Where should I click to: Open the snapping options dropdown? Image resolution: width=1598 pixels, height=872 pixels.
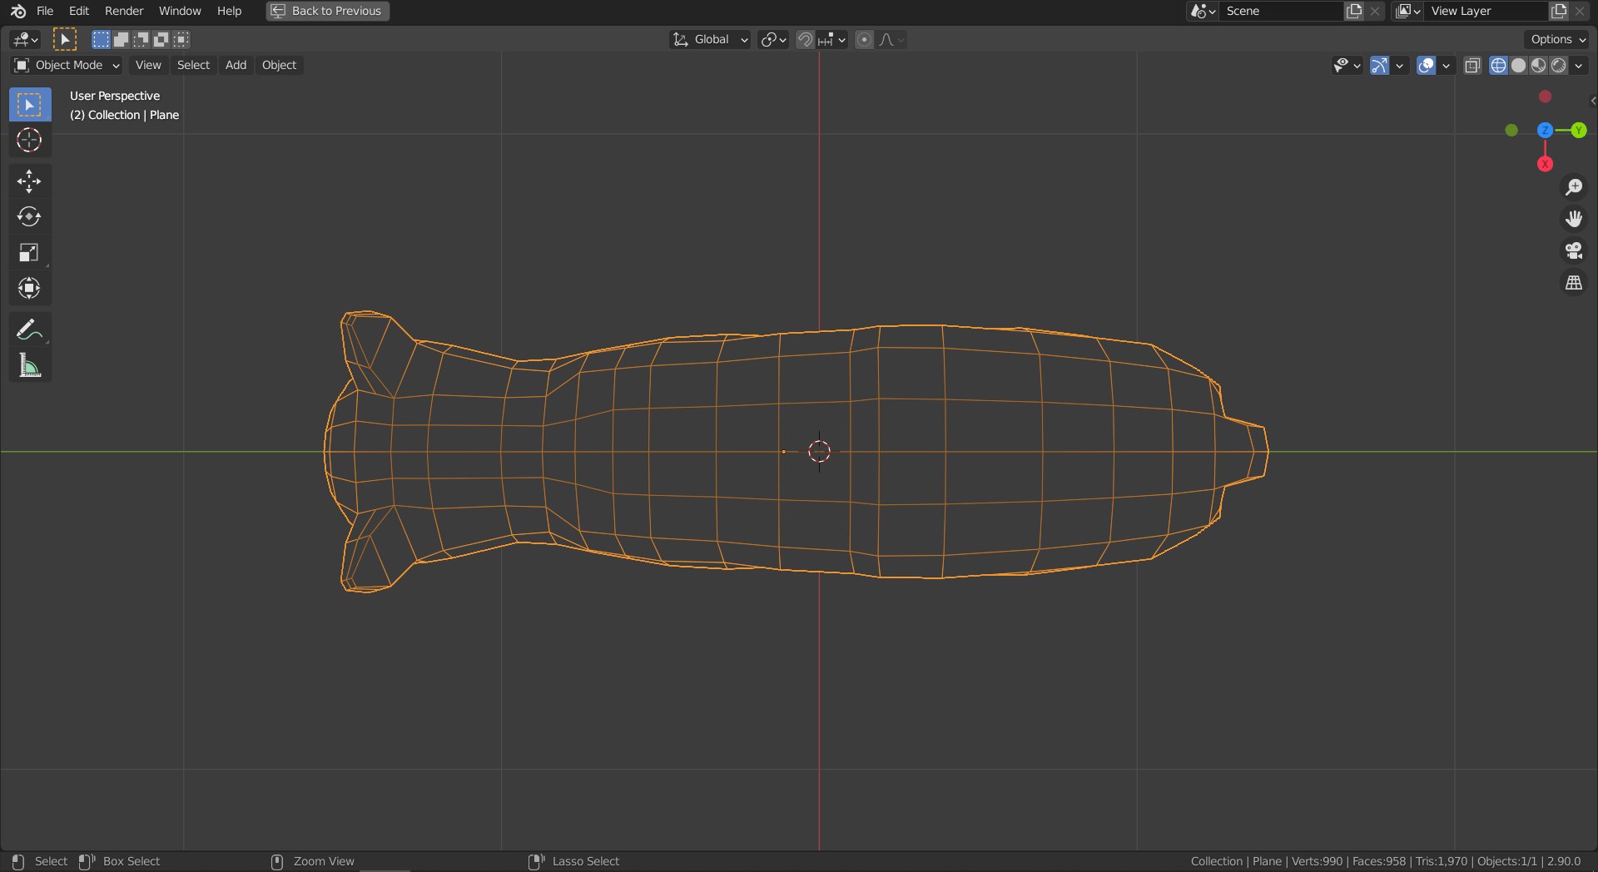pos(831,39)
